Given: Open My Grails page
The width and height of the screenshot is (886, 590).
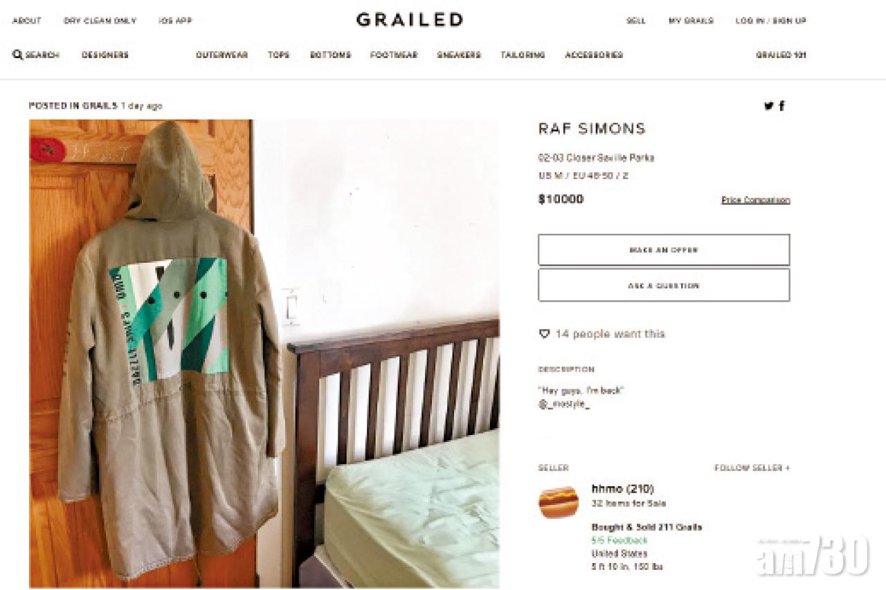Looking at the screenshot, I should coord(691,21).
